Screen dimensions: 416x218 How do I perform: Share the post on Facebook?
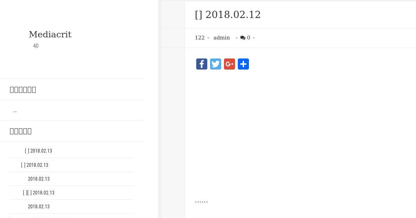click(202, 64)
